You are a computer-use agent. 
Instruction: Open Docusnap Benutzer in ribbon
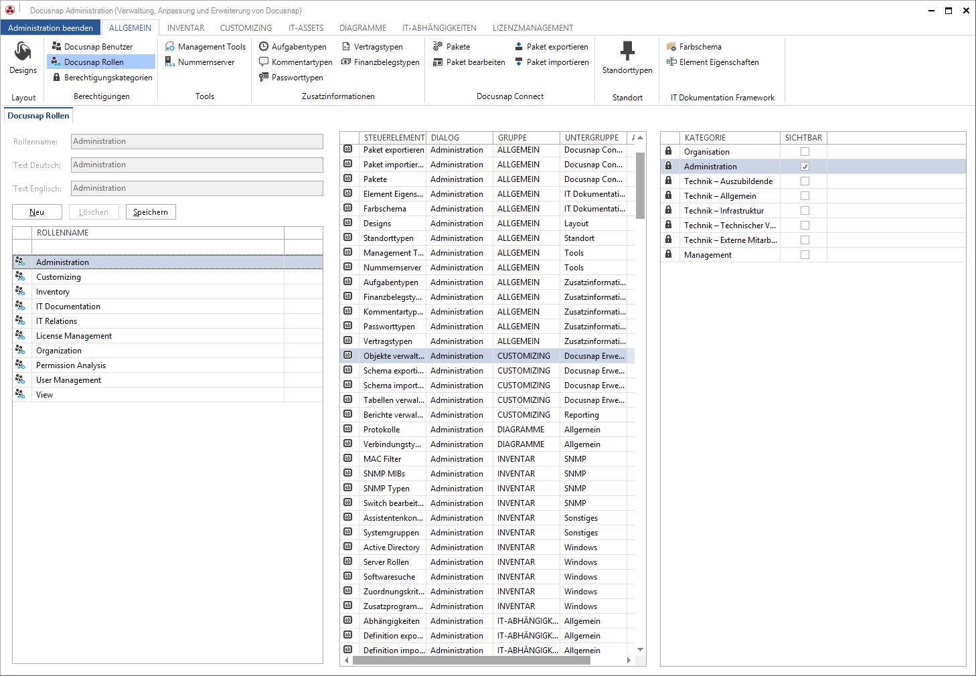click(92, 47)
